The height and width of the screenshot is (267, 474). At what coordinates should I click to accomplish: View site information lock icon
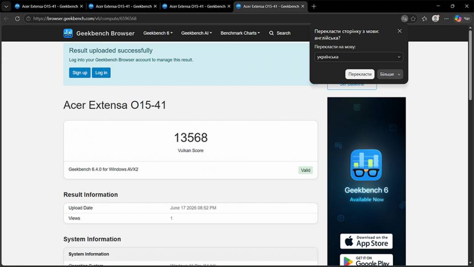tap(28, 19)
